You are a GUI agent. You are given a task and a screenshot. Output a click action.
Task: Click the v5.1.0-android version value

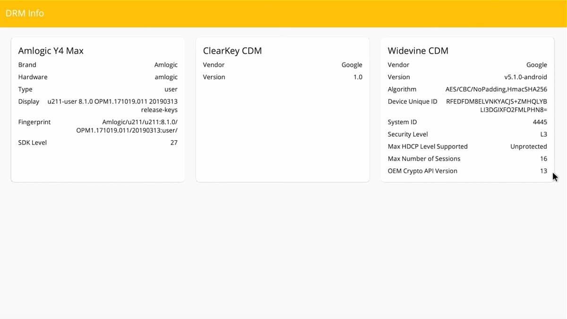pyautogui.click(x=526, y=77)
